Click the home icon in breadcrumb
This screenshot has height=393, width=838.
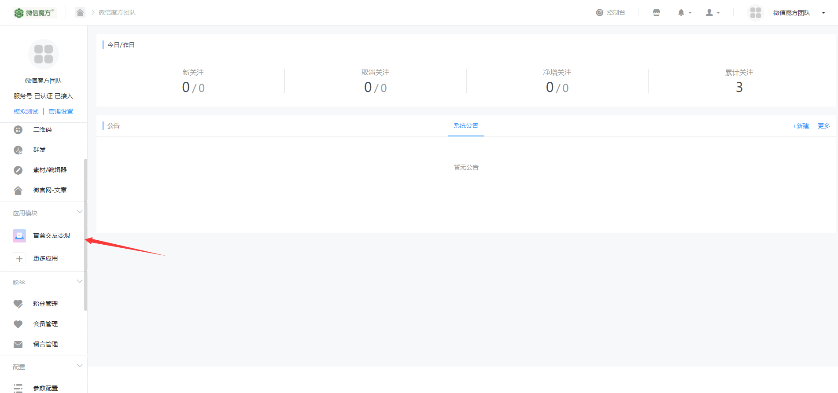pyautogui.click(x=80, y=12)
